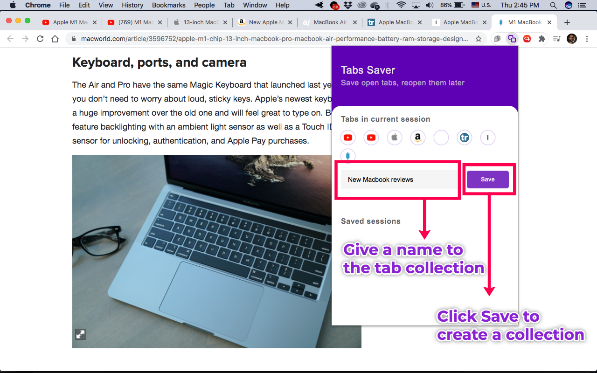Select the second YouTube icon in current session

(x=371, y=138)
